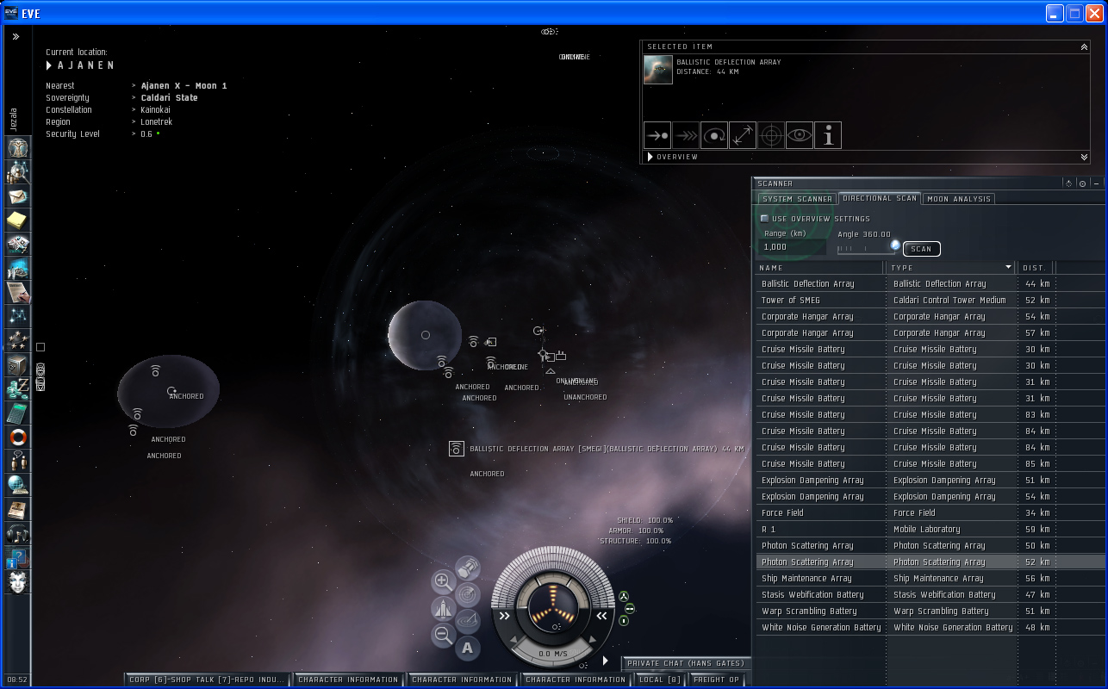Screen dimensions: 1108x689
Task: Toggle the green three-spoke HUD indicator
Action: tap(624, 596)
